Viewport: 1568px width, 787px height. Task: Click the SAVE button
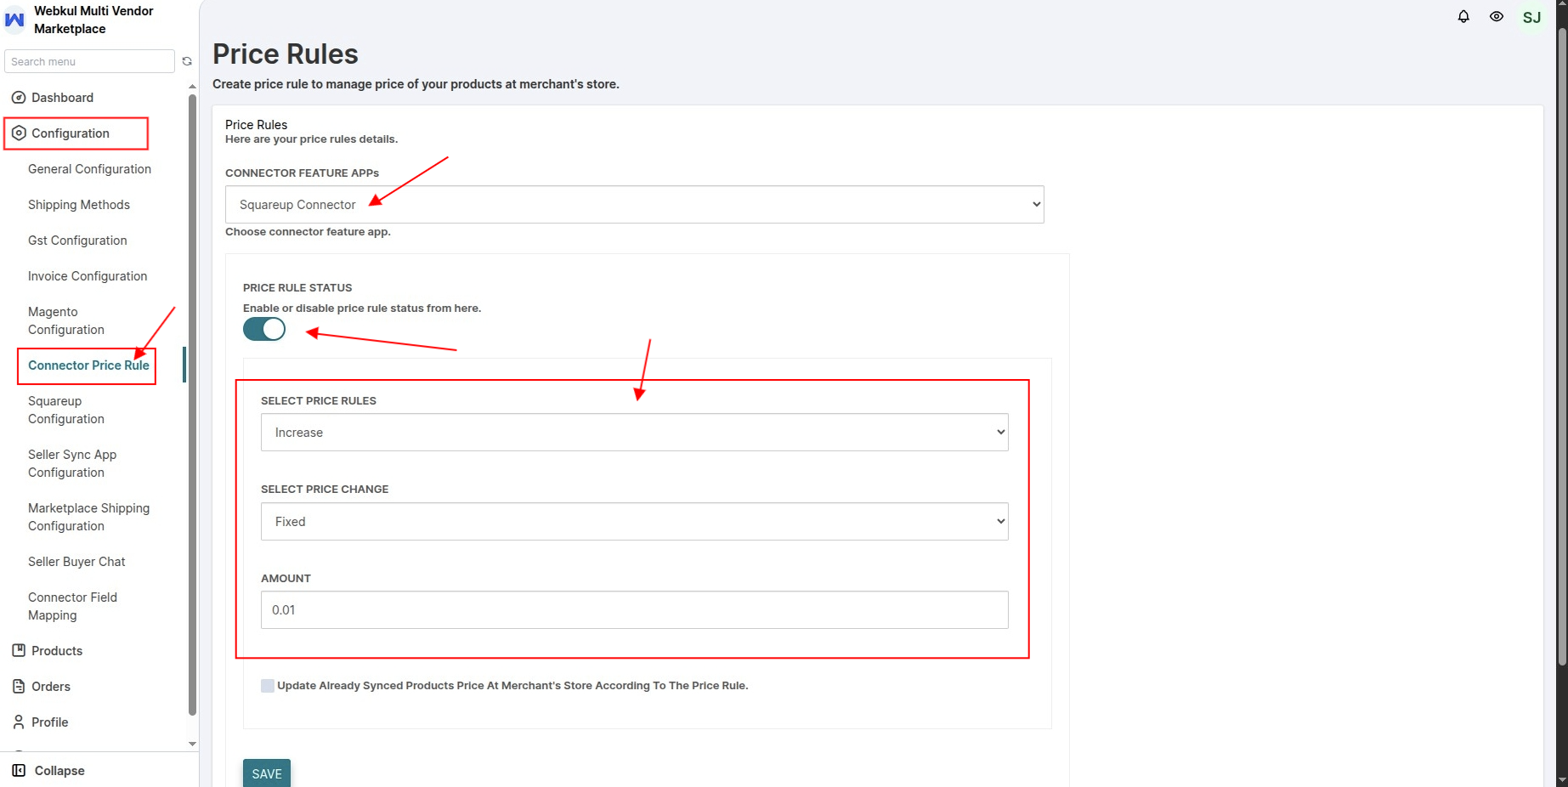[267, 773]
